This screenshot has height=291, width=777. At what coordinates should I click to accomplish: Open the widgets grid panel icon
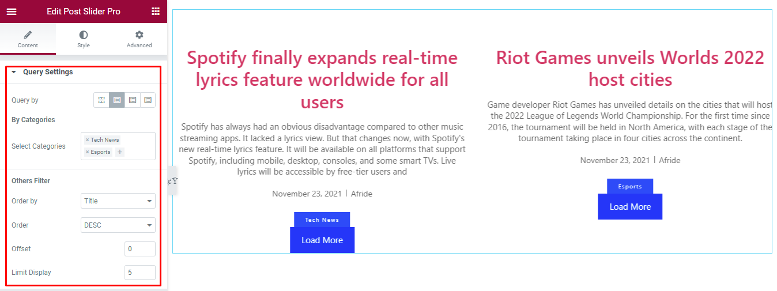tap(156, 12)
